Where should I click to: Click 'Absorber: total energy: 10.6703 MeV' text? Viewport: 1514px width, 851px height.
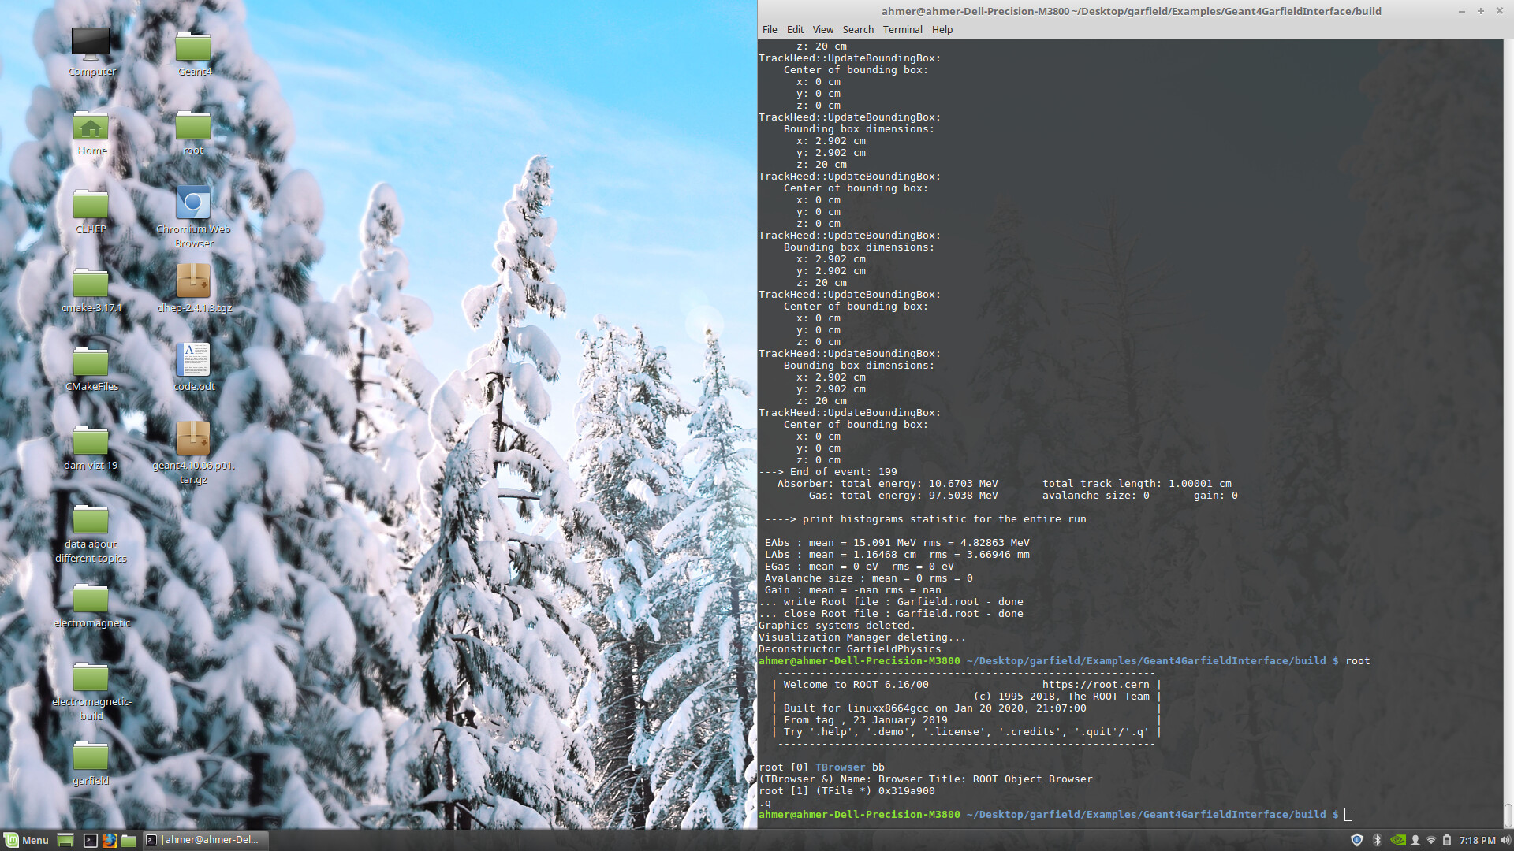pos(887,483)
